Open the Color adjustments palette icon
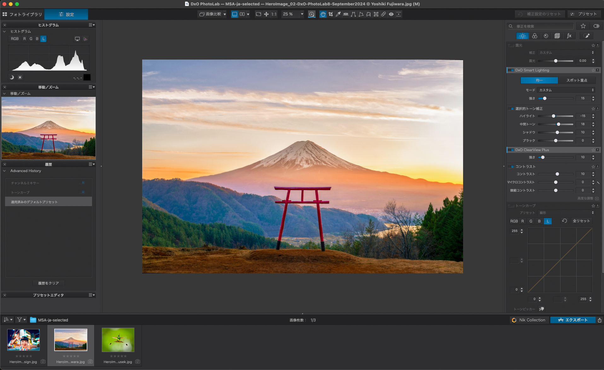Image resolution: width=604 pixels, height=370 pixels. (535, 36)
